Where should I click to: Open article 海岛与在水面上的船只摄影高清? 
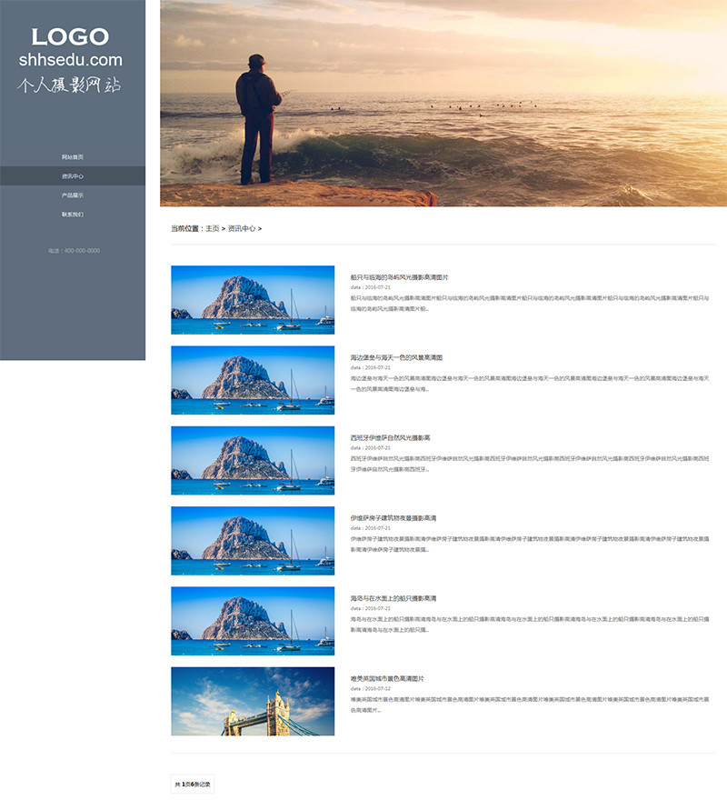click(x=393, y=598)
